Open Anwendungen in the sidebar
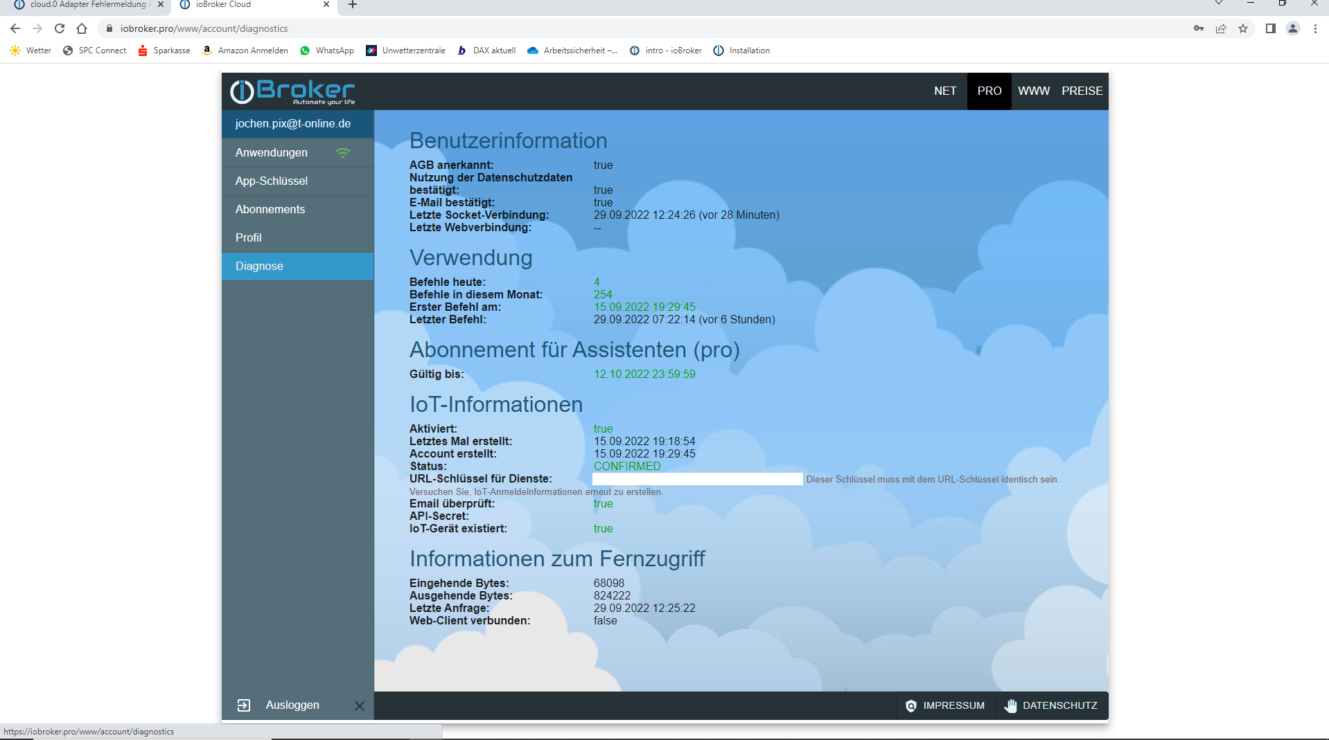1329x740 pixels. click(298, 152)
